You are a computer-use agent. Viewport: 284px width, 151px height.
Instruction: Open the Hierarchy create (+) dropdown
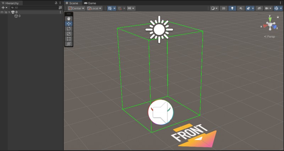tap(4, 7)
